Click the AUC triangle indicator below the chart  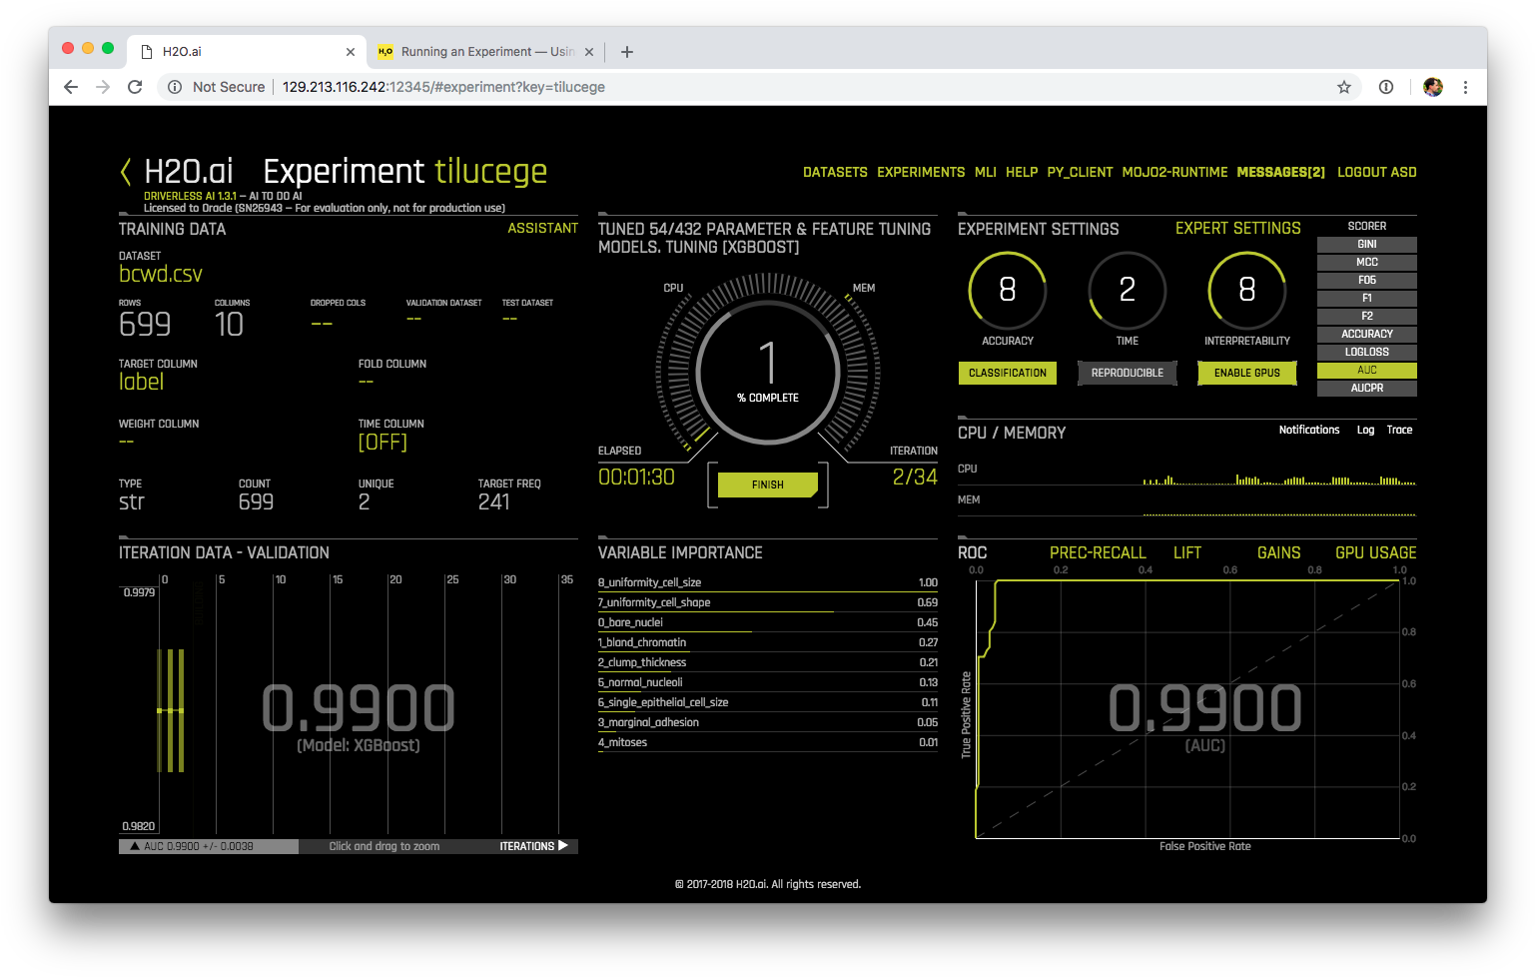click(x=134, y=846)
